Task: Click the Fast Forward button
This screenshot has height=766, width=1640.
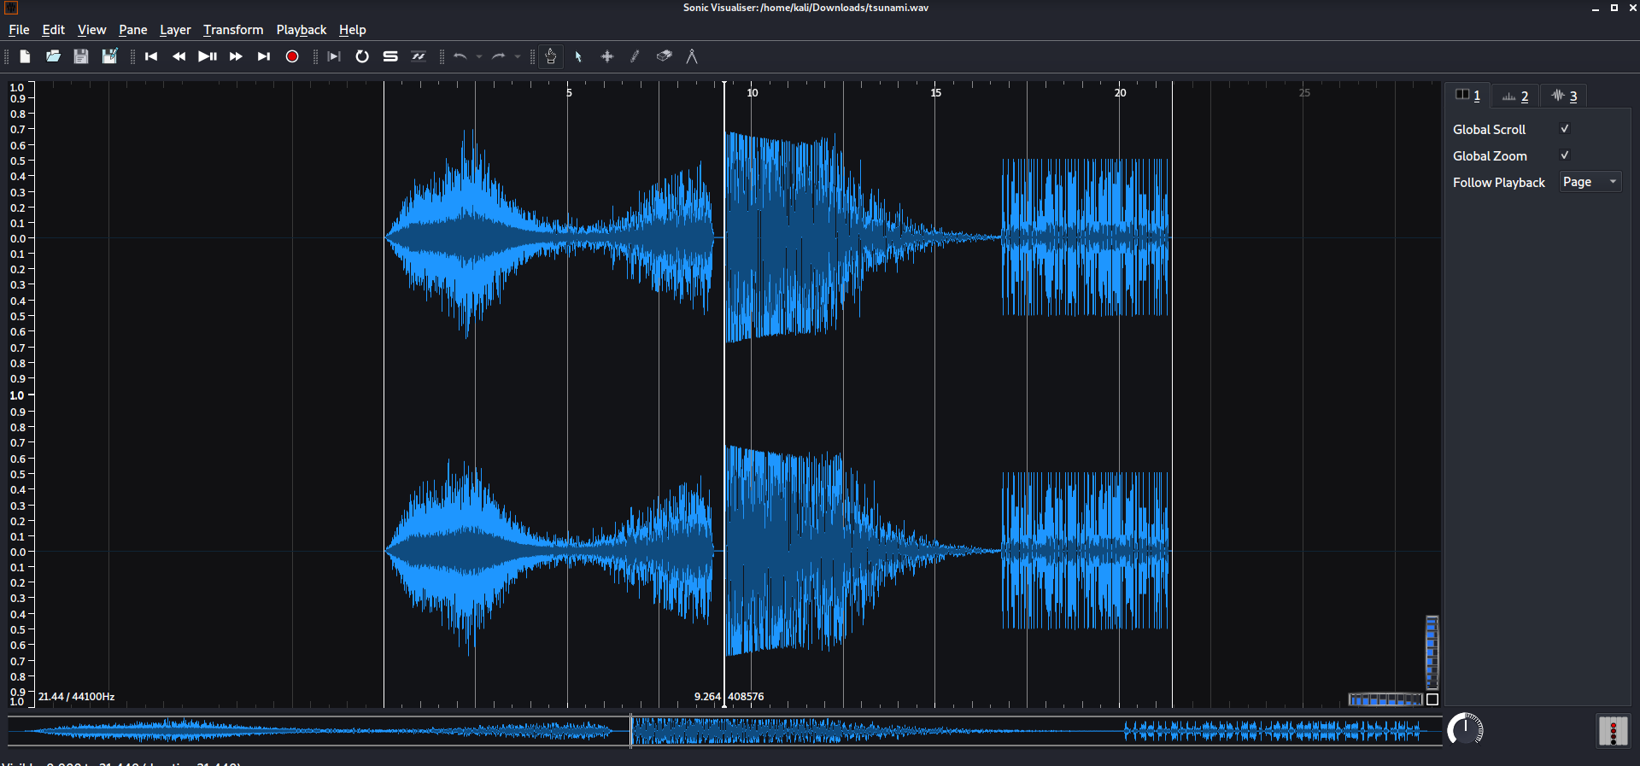Action: pos(236,56)
